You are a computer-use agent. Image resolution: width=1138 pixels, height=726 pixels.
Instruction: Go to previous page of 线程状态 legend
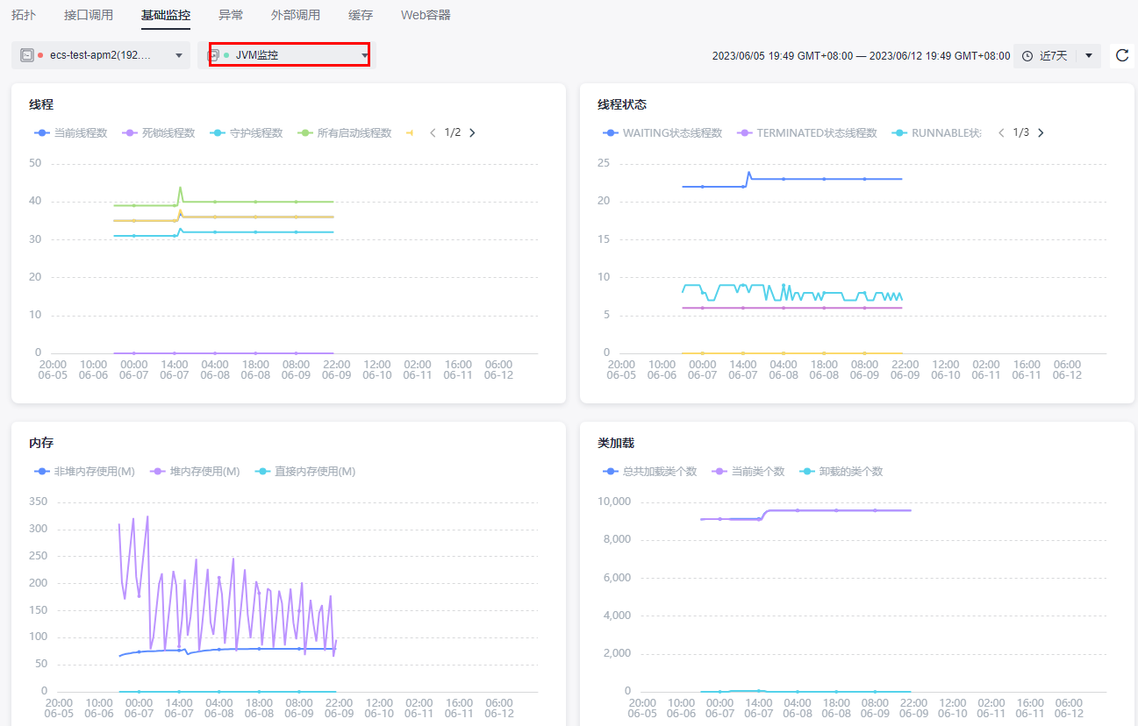1001,133
